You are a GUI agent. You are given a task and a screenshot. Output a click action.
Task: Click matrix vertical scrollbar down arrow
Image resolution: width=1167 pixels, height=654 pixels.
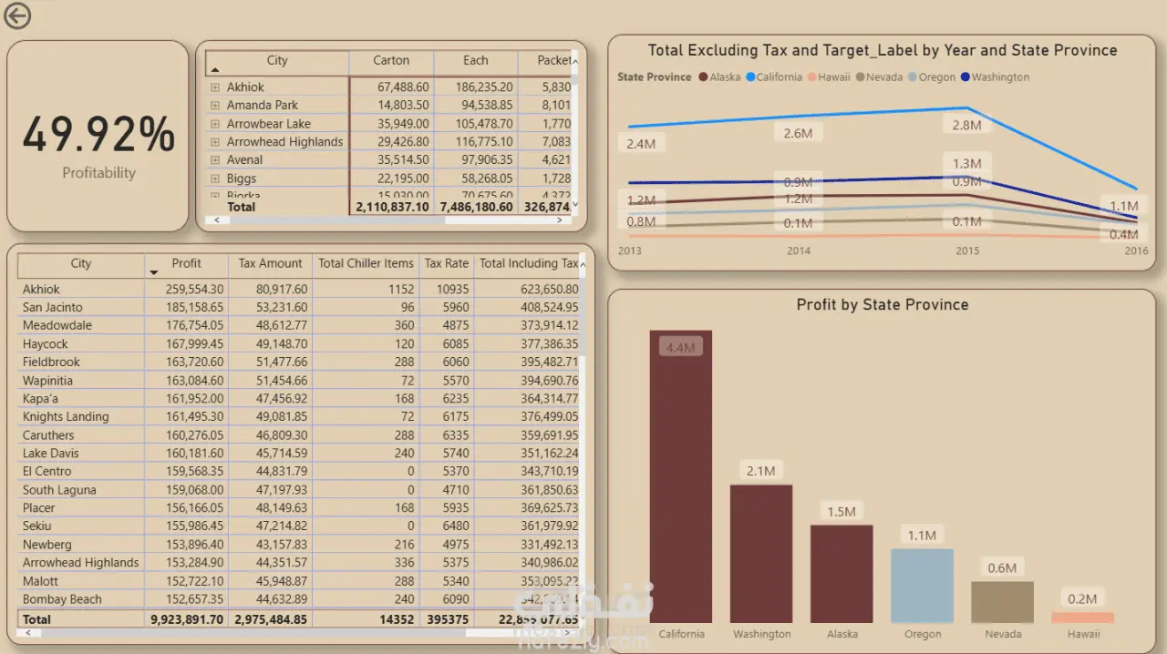coord(574,205)
